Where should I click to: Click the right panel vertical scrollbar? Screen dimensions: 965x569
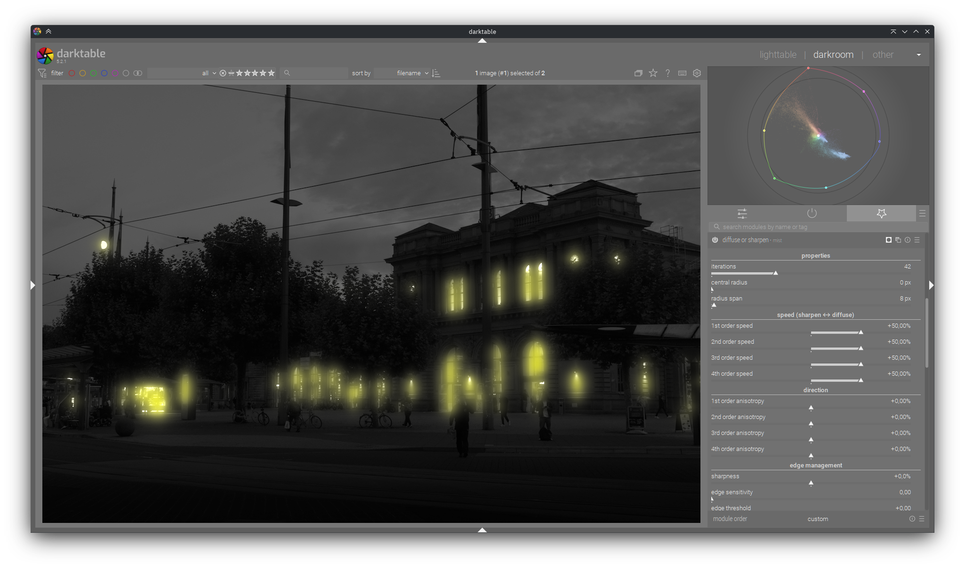click(926, 332)
